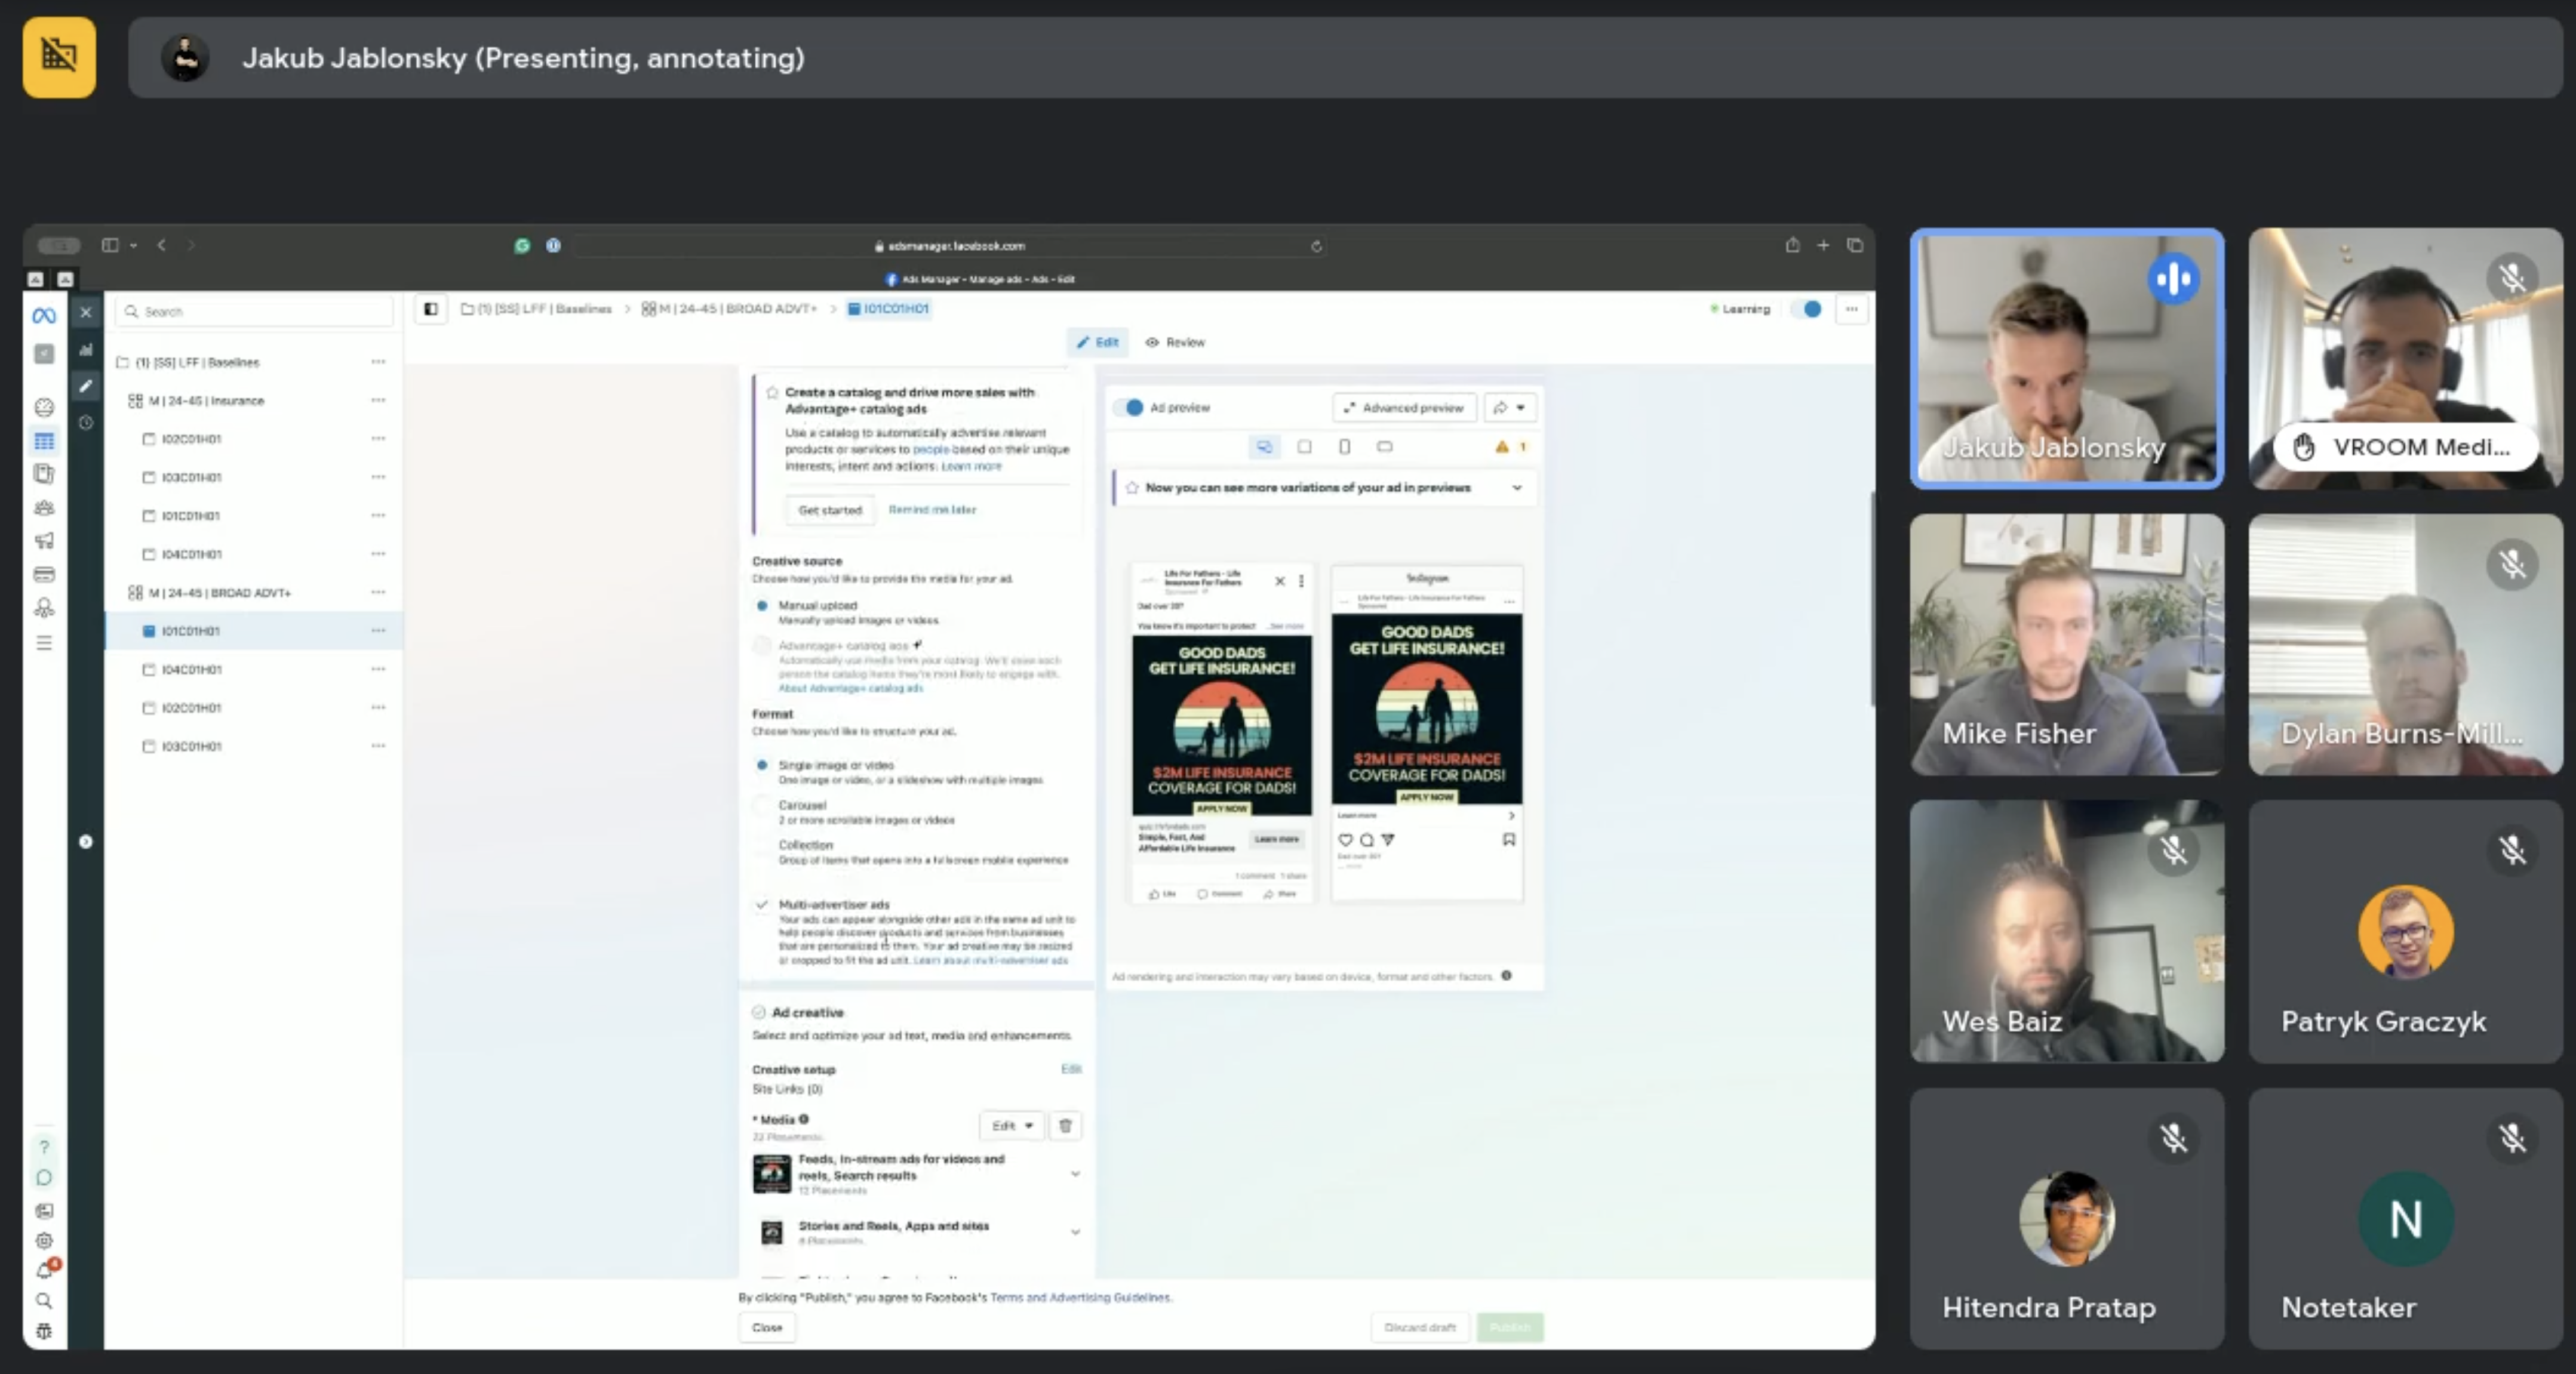Select the mobile portrait preview icon
The height and width of the screenshot is (1374, 2576).
point(1344,446)
